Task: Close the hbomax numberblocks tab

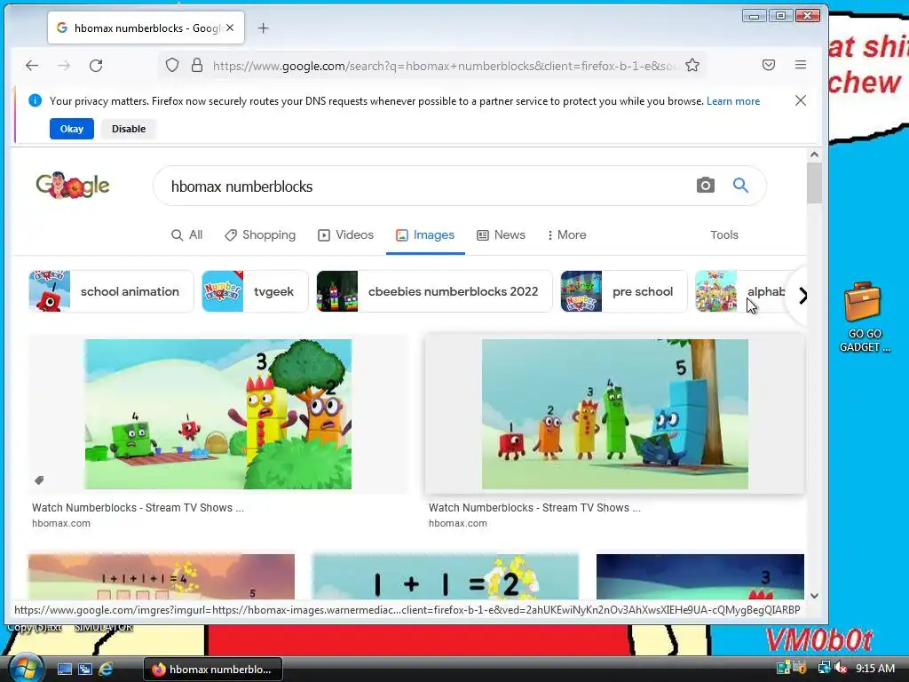Action: 230,28
